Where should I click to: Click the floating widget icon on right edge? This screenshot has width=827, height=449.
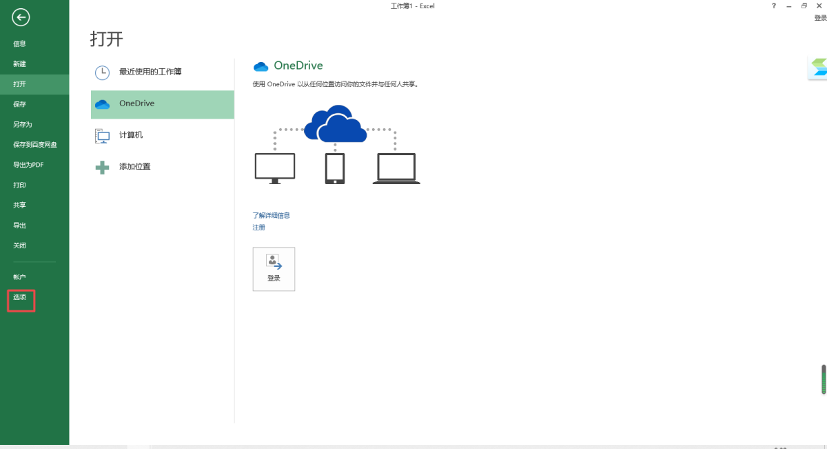pos(818,68)
